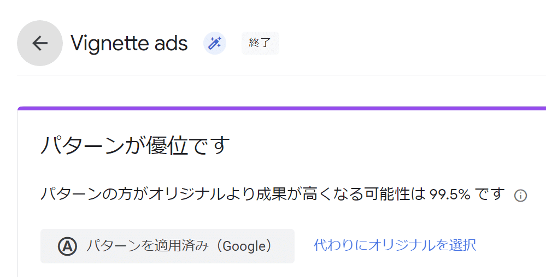The height and width of the screenshot is (277, 546).
Task: Click the 99.5% probability value
Action: [450, 194]
